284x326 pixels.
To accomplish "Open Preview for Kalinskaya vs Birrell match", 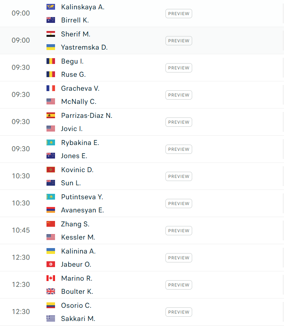I will coord(179,14).
